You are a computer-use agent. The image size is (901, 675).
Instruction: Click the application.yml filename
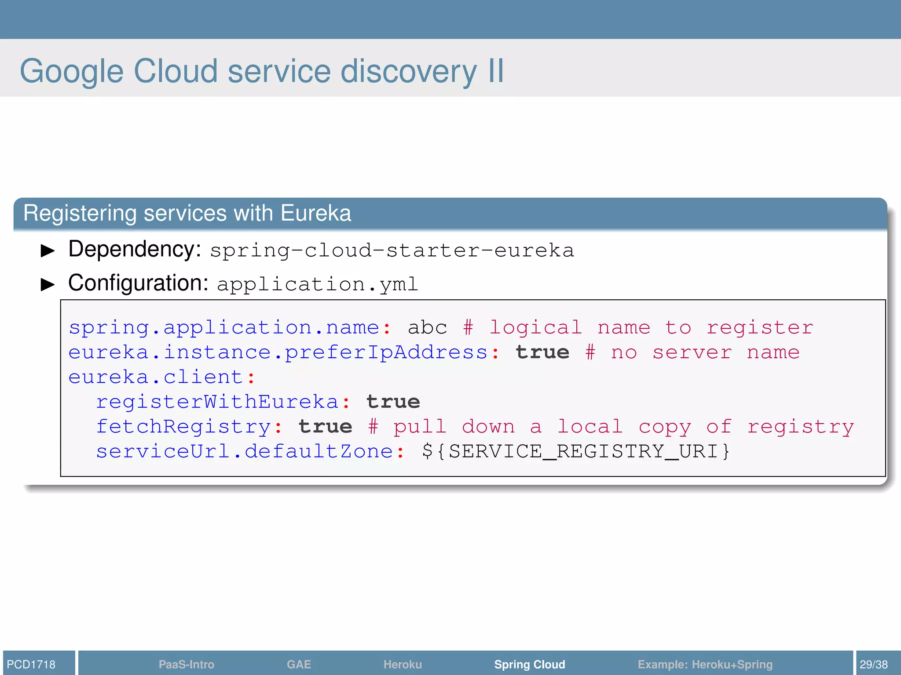317,285
